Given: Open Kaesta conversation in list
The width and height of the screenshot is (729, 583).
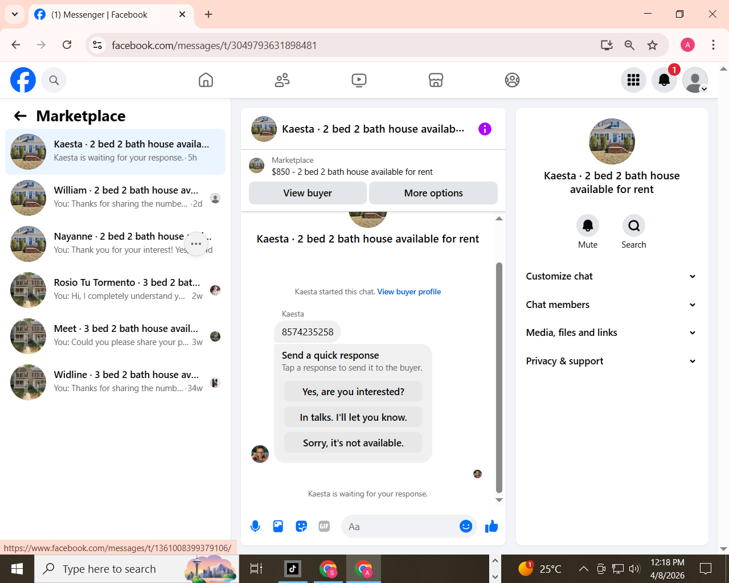Looking at the screenshot, I should (x=116, y=151).
